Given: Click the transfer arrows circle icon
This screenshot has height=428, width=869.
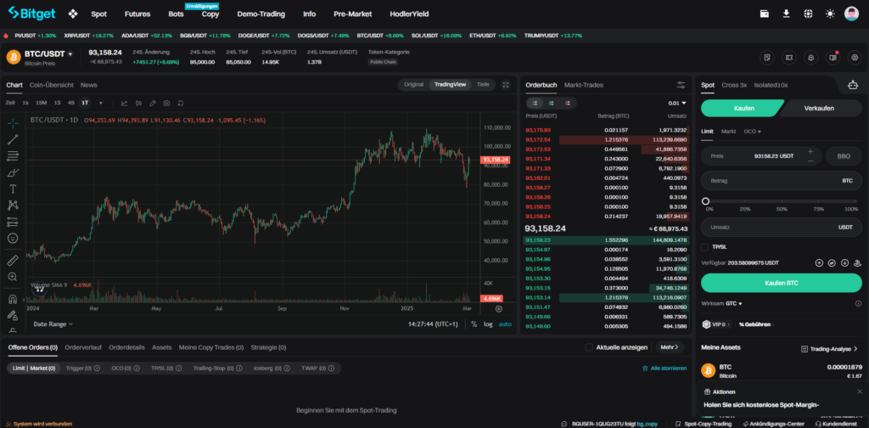Looking at the screenshot, I should [832, 262].
